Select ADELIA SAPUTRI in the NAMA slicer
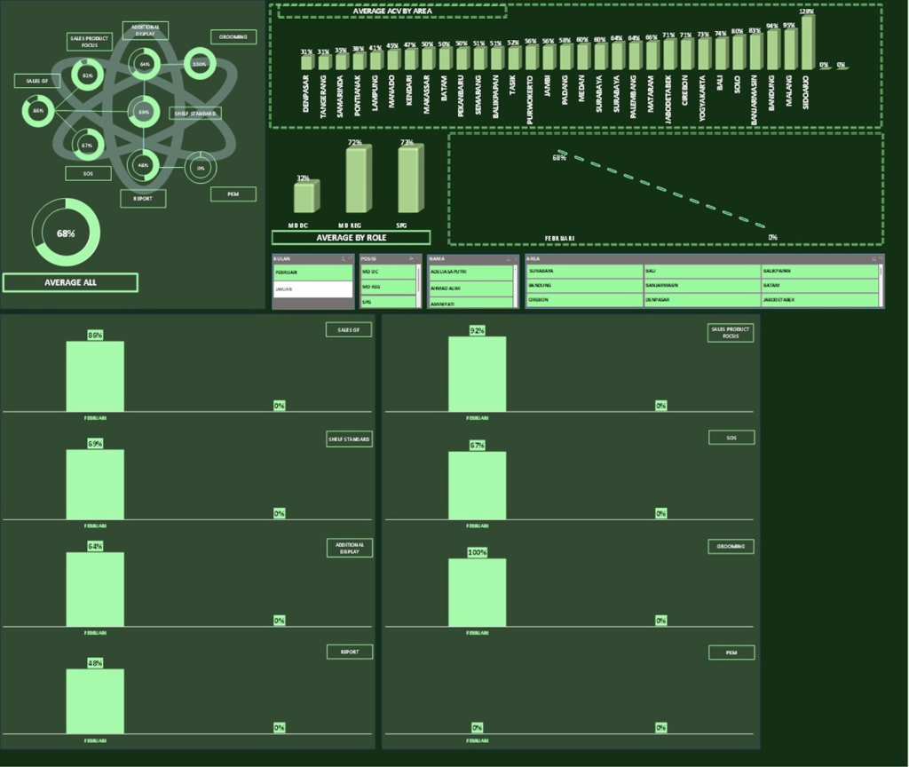Image resolution: width=909 pixels, height=767 pixels. [470, 272]
